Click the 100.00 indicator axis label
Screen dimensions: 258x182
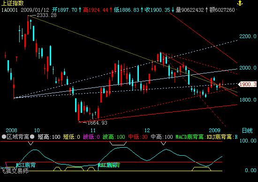[x=248, y=141]
